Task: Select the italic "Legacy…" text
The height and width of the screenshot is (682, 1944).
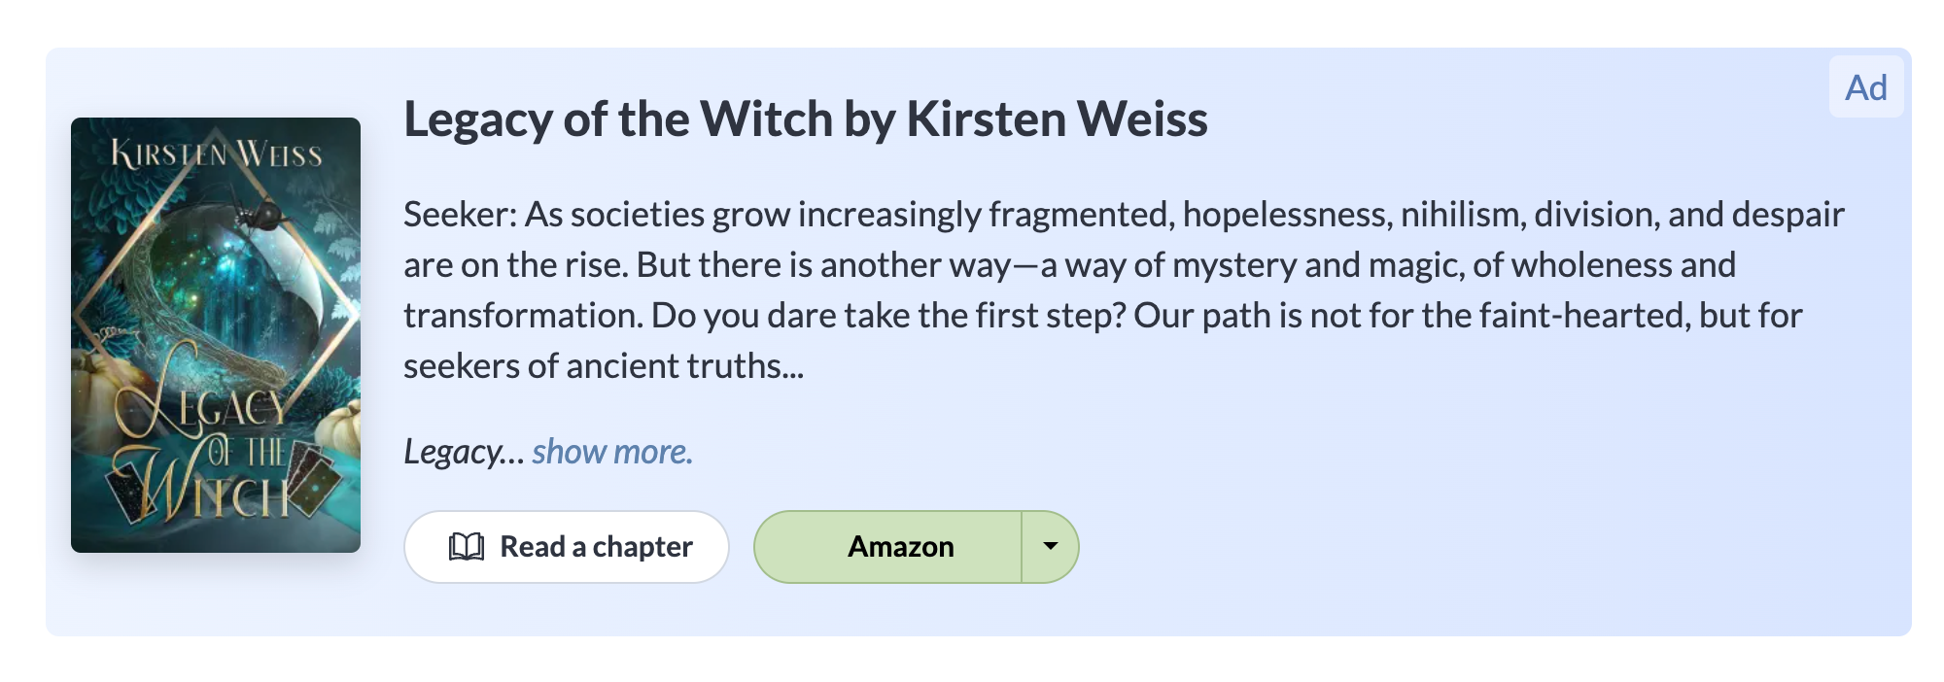Action: [464, 452]
